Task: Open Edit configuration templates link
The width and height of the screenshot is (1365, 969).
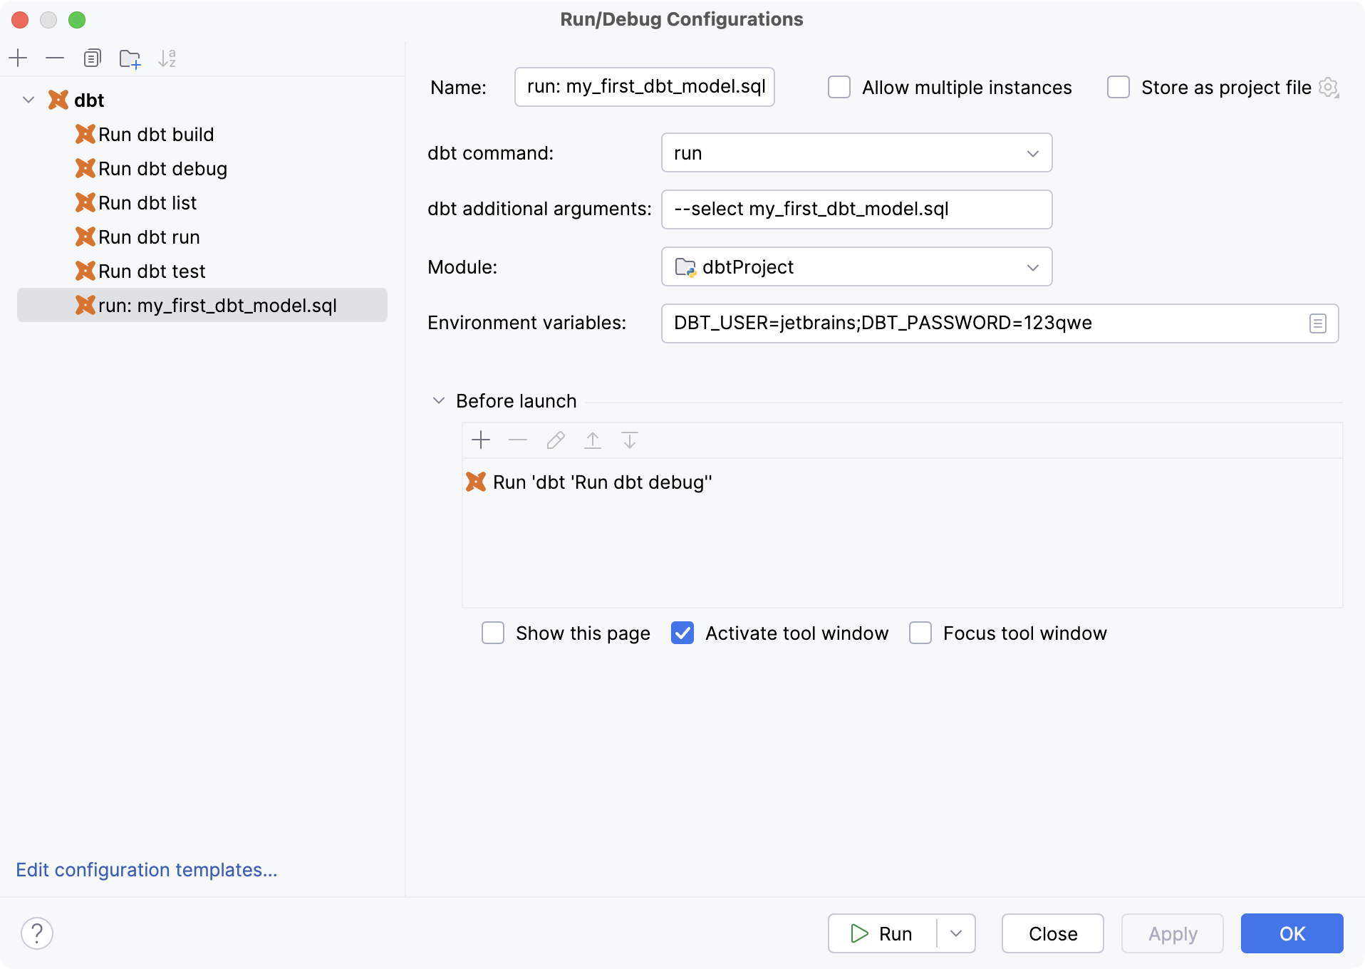Action: 146,870
